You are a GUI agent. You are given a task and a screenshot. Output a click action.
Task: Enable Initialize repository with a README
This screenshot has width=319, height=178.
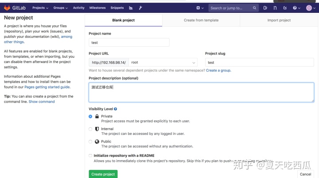pyautogui.click(x=90, y=155)
